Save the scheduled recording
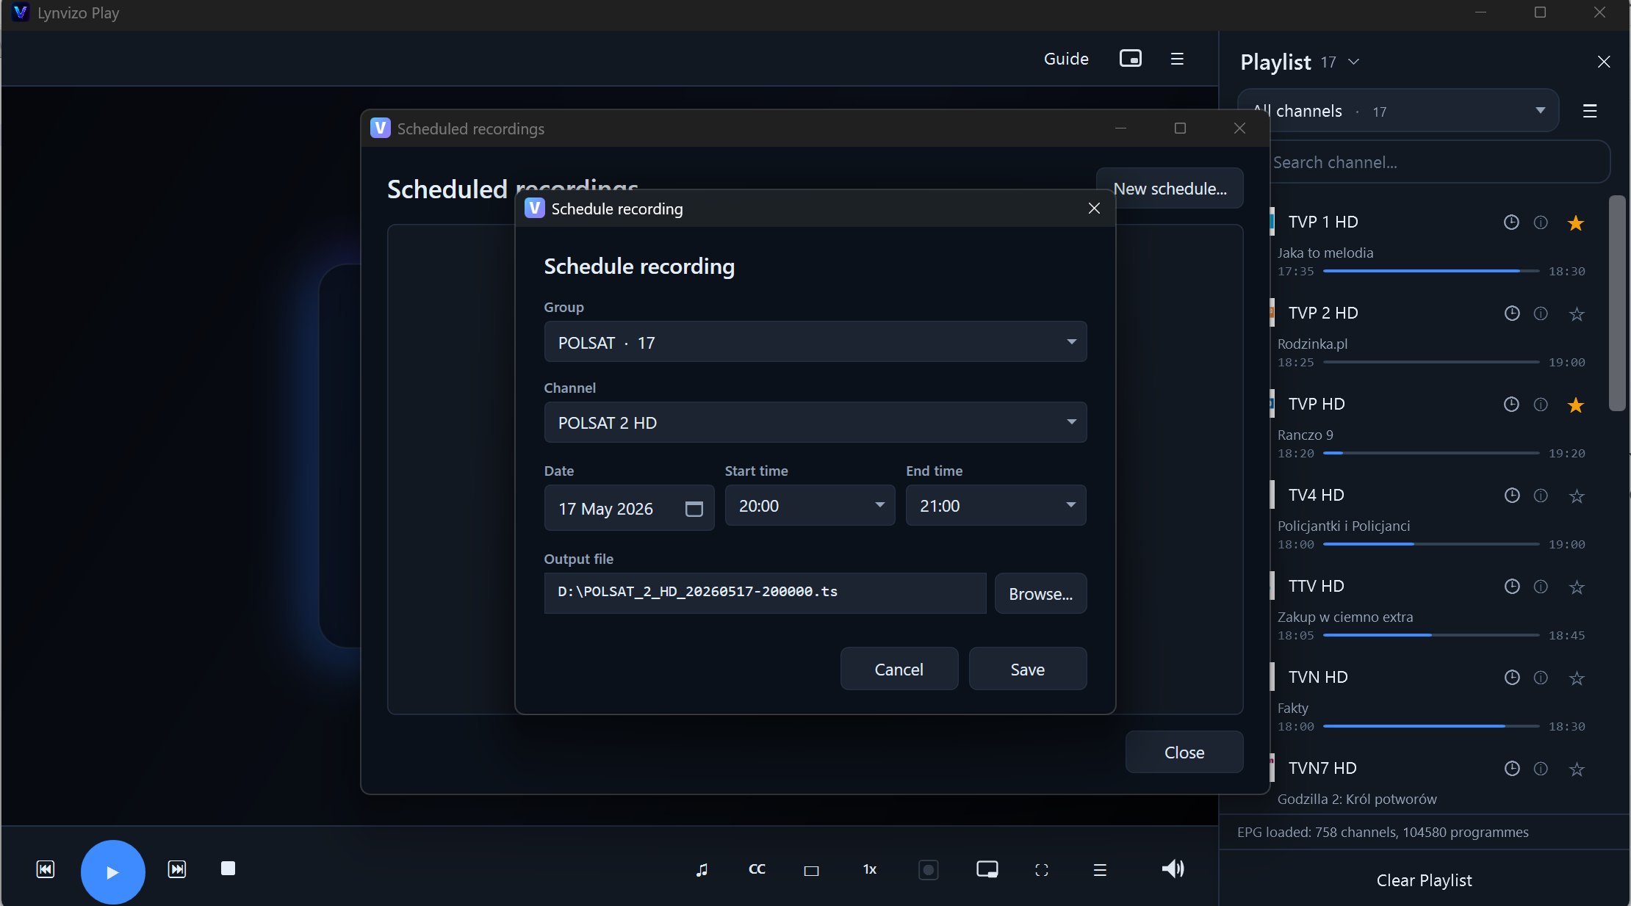This screenshot has height=906, width=1631. (x=1027, y=669)
